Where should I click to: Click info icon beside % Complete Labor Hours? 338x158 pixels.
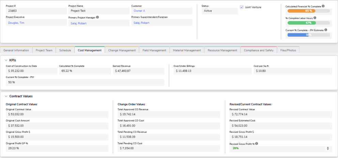[315, 18]
